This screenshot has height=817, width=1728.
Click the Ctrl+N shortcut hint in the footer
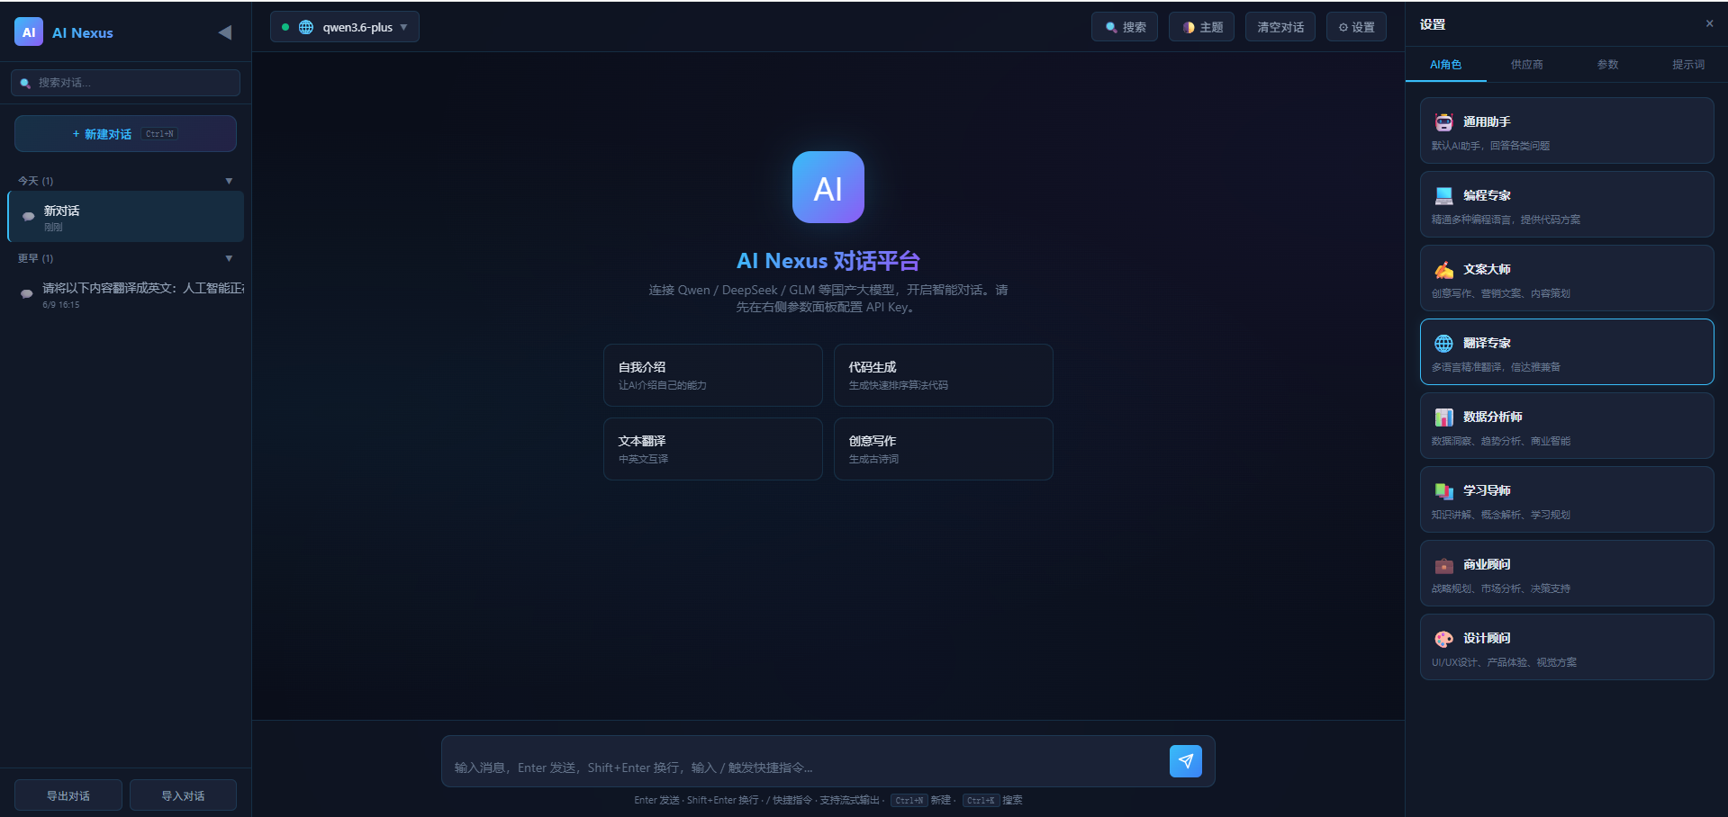(x=909, y=800)
